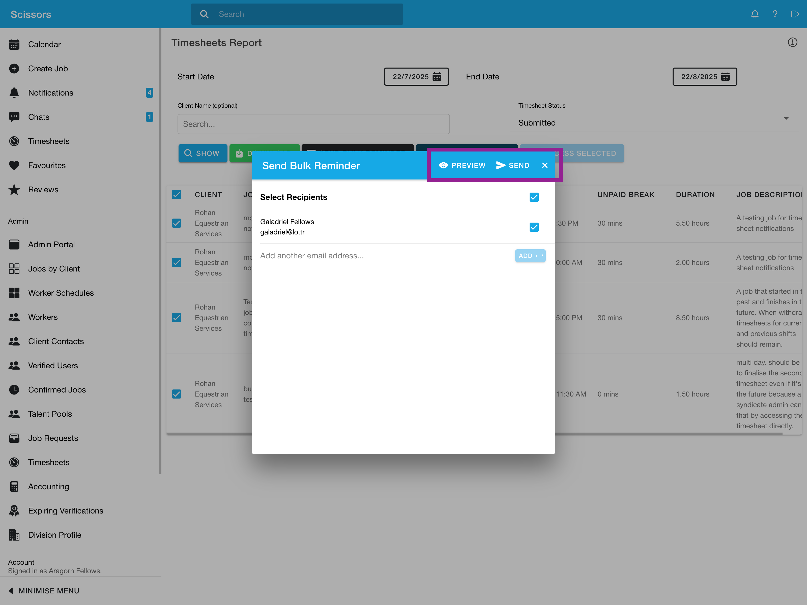Click the notifications bell icon in header
Image resolution: width=807 pixels, height=605 pixels.
755,14
